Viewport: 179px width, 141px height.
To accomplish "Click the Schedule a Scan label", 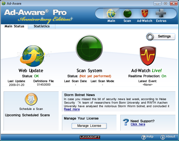I will pyautogui.click(x=31, y=109).
